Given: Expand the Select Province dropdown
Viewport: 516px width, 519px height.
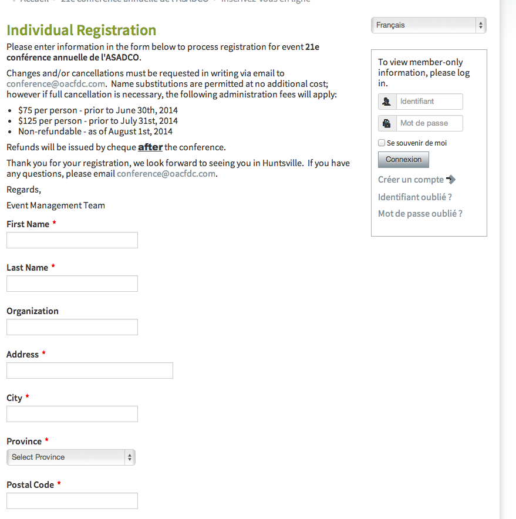Looking at the screenshot, I should pyautogui.click(x=71, y=457).
